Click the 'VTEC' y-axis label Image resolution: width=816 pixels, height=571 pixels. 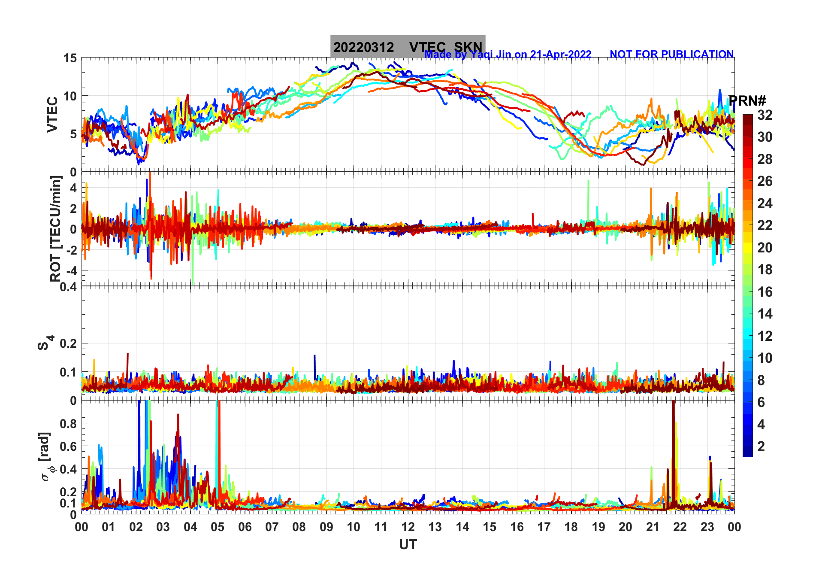(52, 114)
